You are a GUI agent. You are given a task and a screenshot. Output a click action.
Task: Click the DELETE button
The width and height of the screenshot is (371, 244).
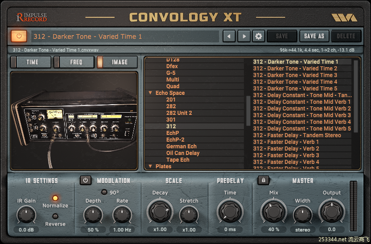[x=346, y=37]
